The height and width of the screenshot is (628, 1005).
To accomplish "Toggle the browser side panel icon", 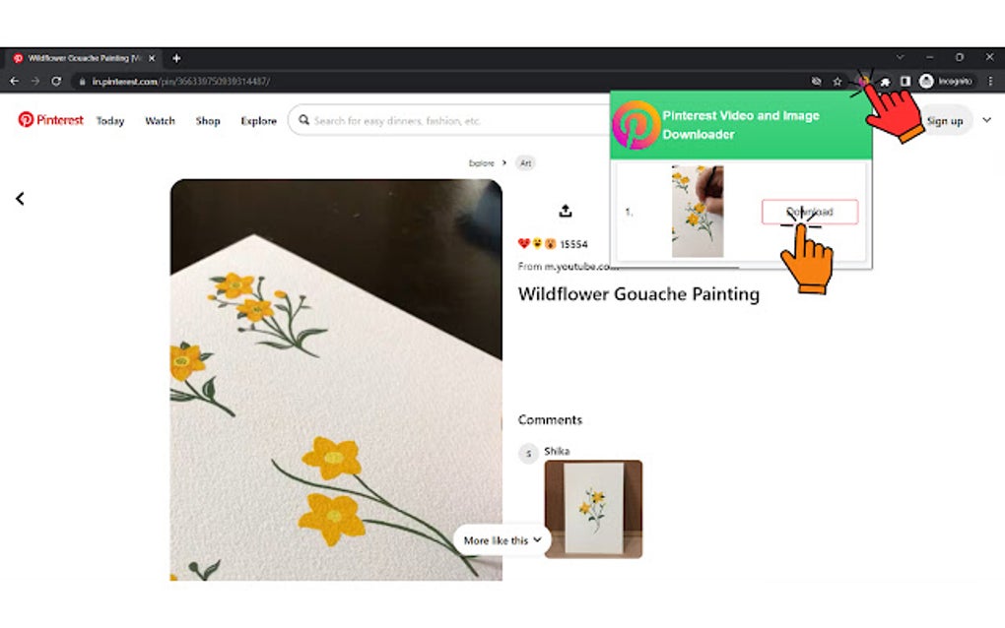I will pyautogui.click(x=904, y=81).
